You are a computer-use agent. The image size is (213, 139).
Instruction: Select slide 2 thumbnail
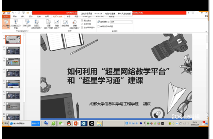point(13,51)
